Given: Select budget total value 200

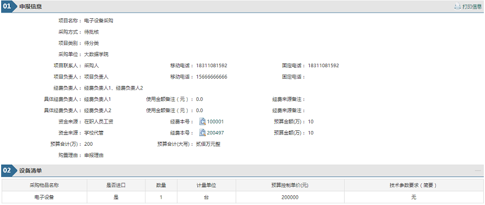Looking at the screenshot, I should pos(88,144).
